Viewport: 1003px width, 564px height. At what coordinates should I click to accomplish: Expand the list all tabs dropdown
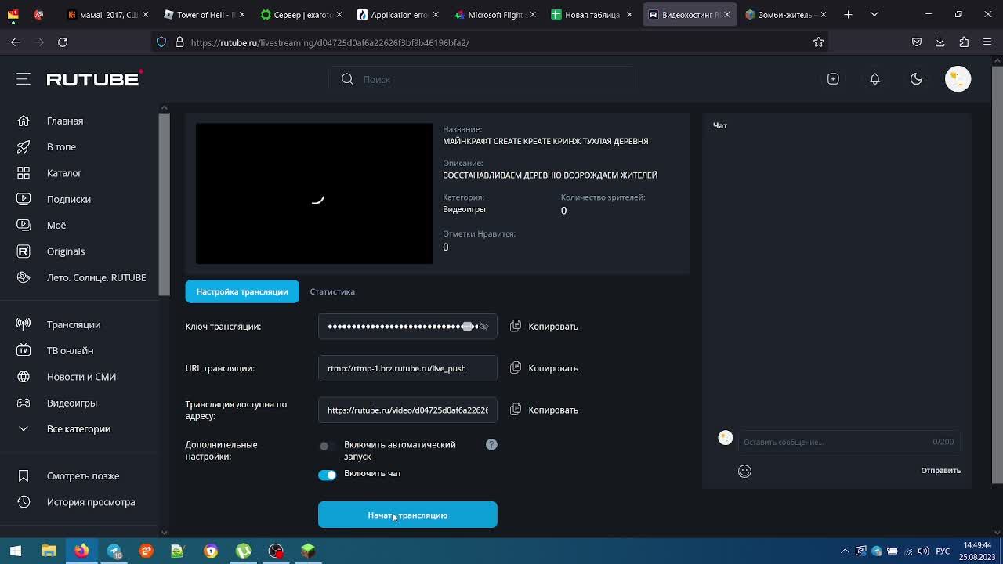[874, 15]
